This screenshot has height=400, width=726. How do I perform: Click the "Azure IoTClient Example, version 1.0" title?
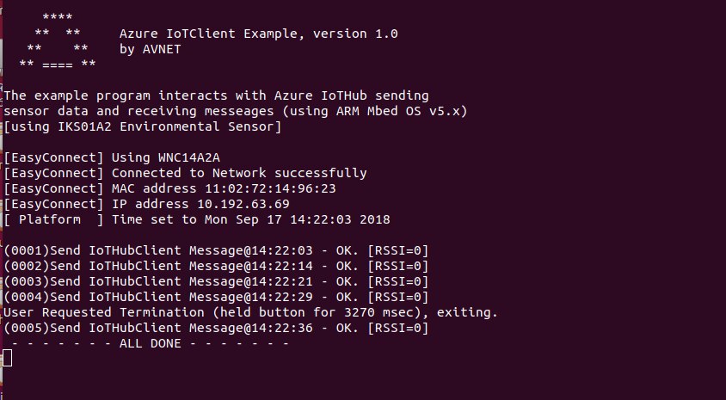coord(258,34)
